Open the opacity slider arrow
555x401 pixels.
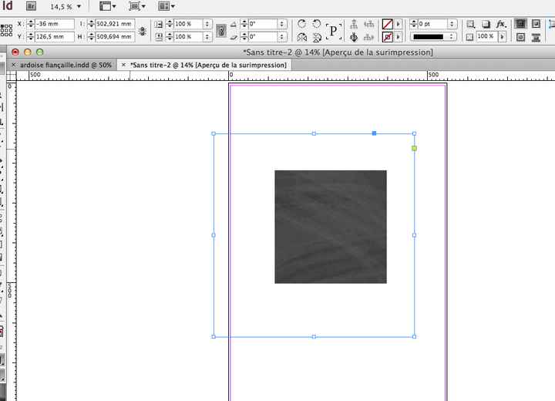pos(502,36)
